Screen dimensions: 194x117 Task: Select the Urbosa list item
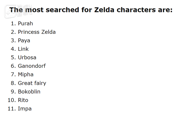(27, 57)
